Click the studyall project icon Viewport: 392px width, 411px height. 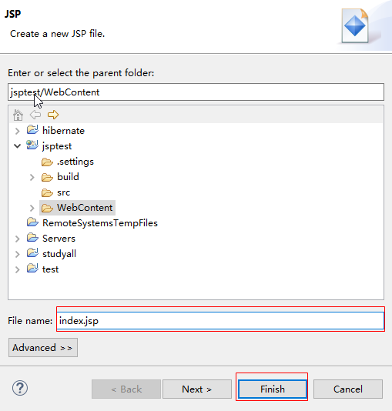point(32,253)
